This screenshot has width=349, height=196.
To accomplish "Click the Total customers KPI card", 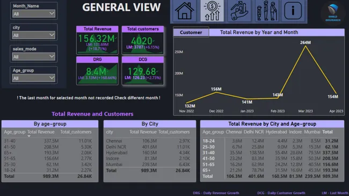I will point(143,40).
